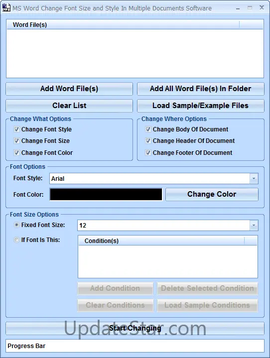Load Sample/Example Files
Viewport: 270px width, 358px height.
click(201, 106)
